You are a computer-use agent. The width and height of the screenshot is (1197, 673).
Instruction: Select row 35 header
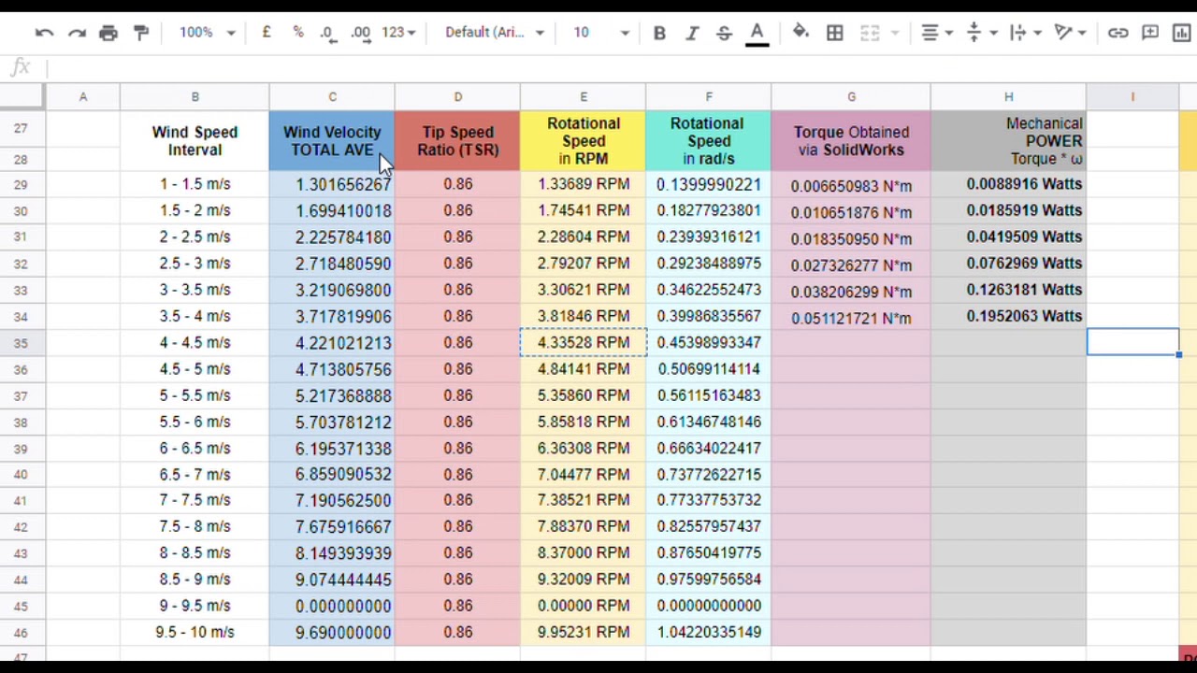point(21,343)
